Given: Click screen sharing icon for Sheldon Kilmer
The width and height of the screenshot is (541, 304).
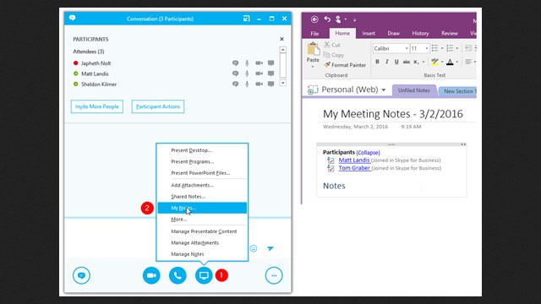Looking at the screenshot, I should [x=270, y=84].
